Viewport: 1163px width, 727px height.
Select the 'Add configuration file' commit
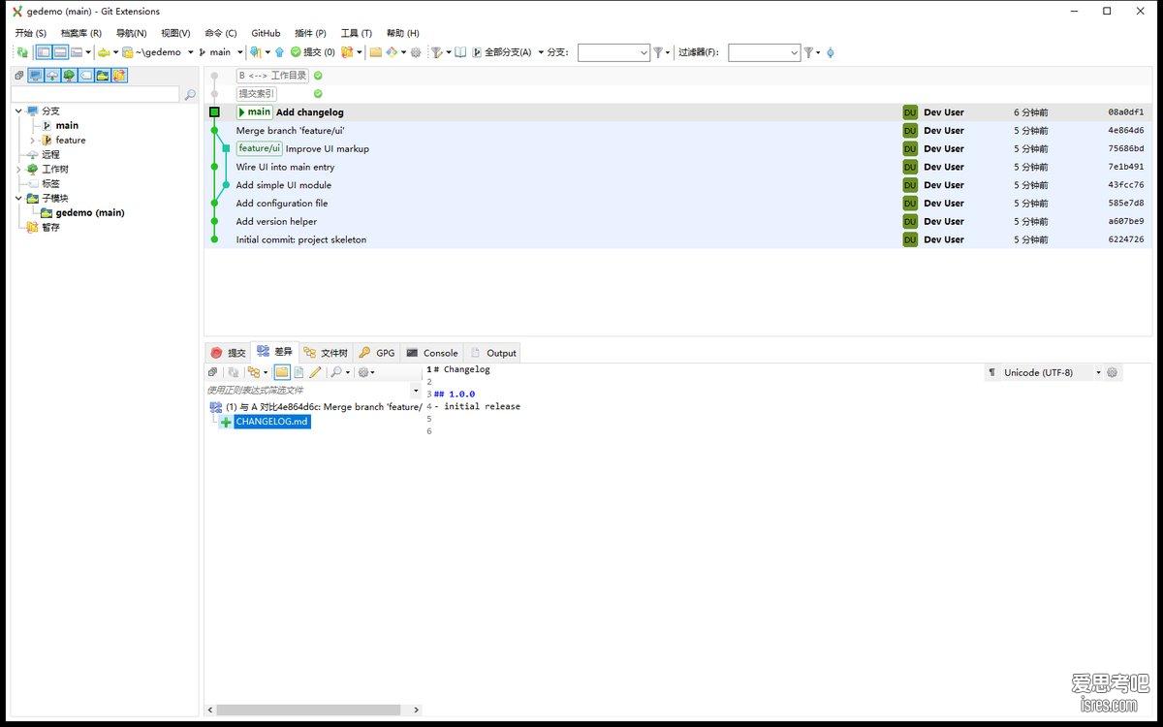pos(282,204)
